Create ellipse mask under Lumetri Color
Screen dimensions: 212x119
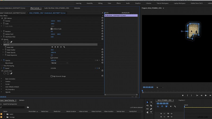point(5,74)
